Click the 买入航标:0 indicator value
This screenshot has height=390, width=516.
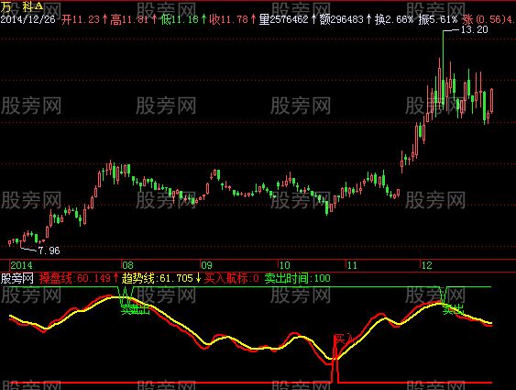[232, 279]
